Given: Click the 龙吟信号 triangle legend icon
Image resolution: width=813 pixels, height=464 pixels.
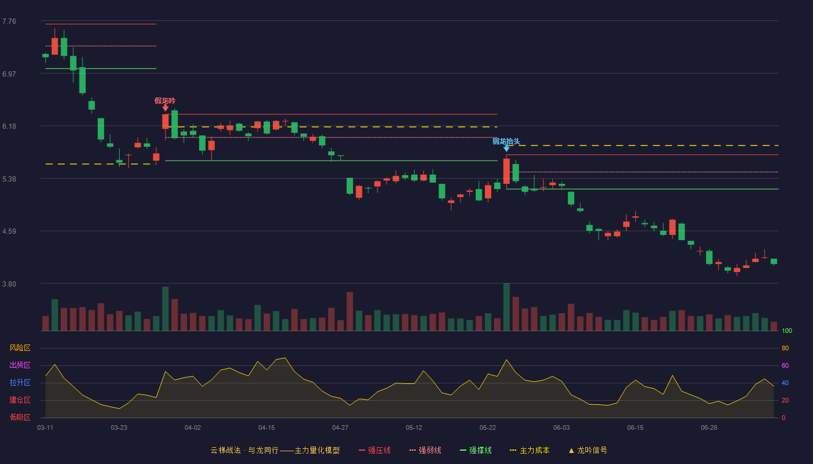Looking at the screenshot, I should pyautogui.click(x=571, y=451).
